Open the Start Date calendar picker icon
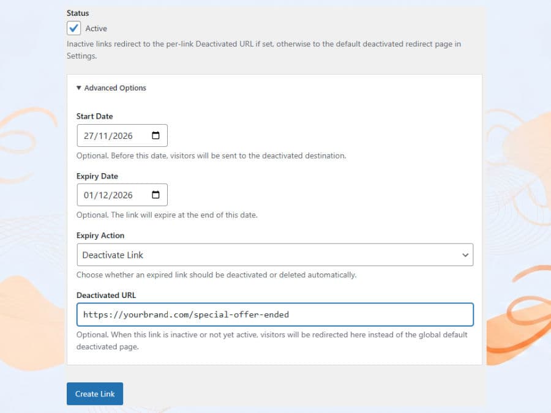Viewport: 551px width, 413px height. (156, 136)
